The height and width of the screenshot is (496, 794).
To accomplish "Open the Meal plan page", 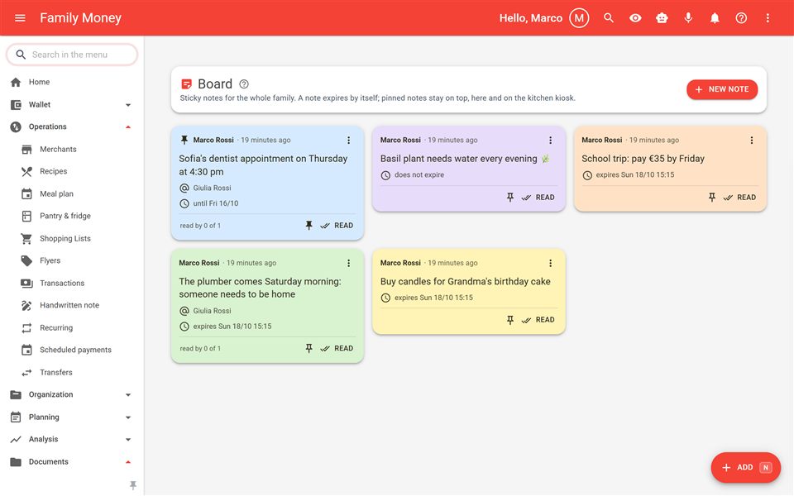I will 72,193.
